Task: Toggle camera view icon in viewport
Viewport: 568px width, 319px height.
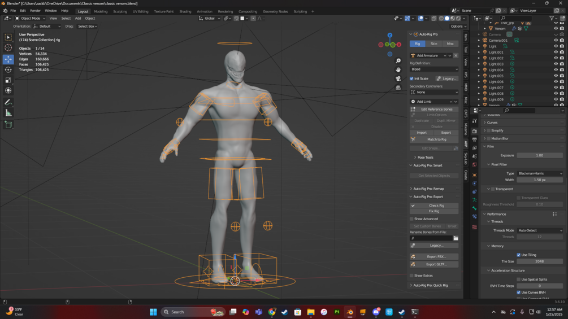Action: (398, 78)
